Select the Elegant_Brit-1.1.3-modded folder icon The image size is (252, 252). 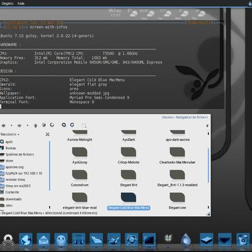pos(177,175)
